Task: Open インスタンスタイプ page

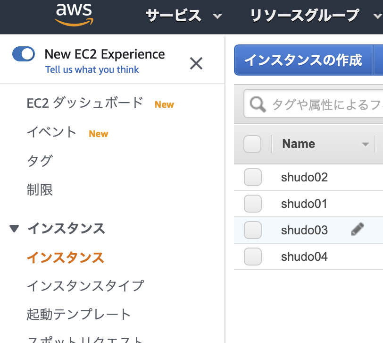Action: [85, 285]
